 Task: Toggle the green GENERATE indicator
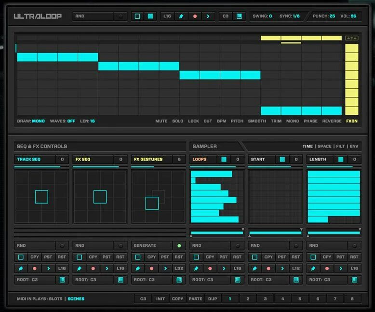(x=179, y=245)
